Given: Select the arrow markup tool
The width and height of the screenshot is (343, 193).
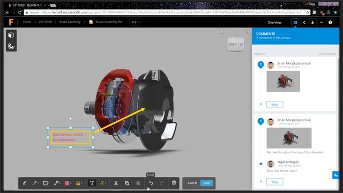Looking at the screenshot, I should (x=34, y=183).
